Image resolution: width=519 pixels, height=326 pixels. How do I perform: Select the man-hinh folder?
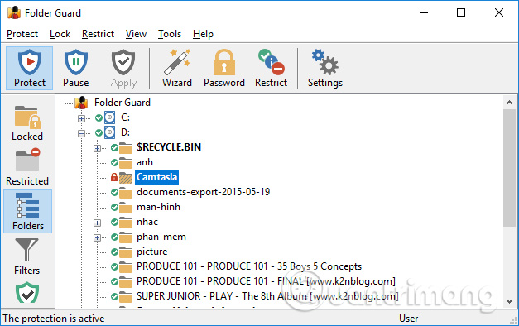[159, 207]
